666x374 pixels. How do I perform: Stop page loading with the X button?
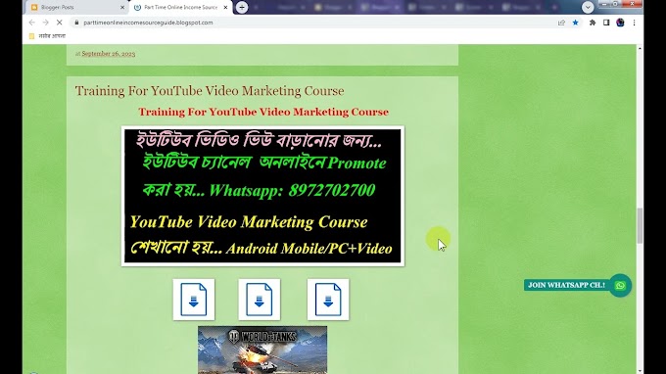coord(60,23)
